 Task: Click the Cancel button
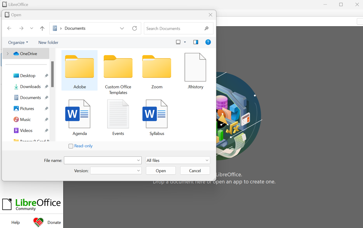coord(195,170)
